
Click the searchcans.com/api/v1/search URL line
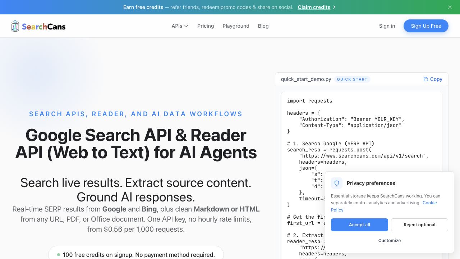(364, 156)
